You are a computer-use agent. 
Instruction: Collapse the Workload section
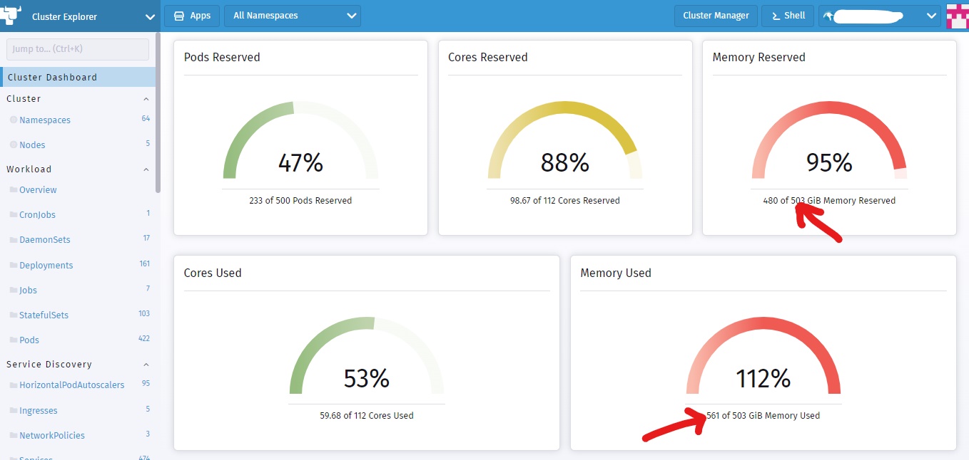[146, 169]
